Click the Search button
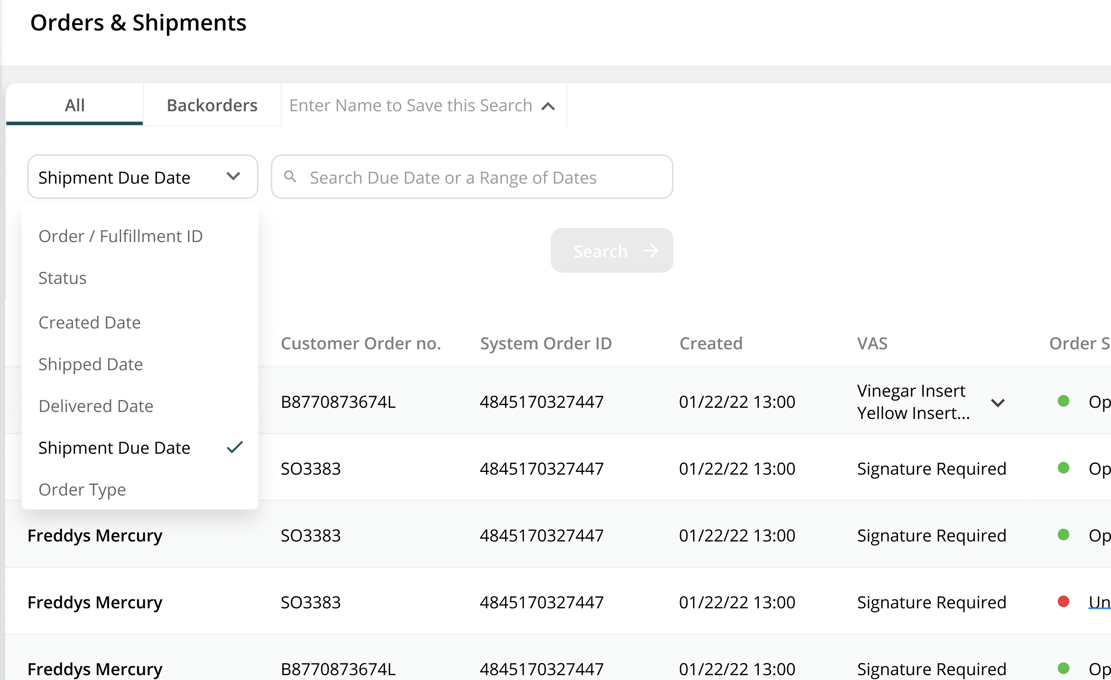Screen dimensions: 1111x680 (x=612, y=250)
